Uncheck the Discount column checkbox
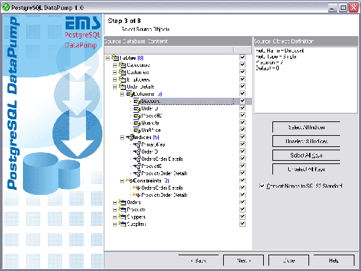The height and width of the screenshot is (271, 361). point(242,101)
